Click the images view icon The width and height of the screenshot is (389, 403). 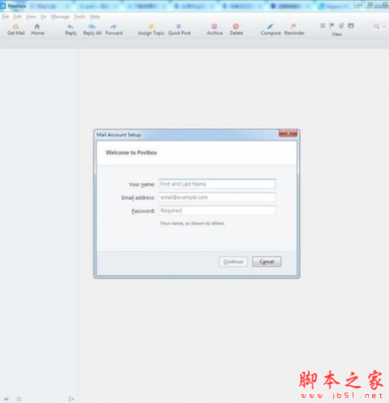pos(351,26)
